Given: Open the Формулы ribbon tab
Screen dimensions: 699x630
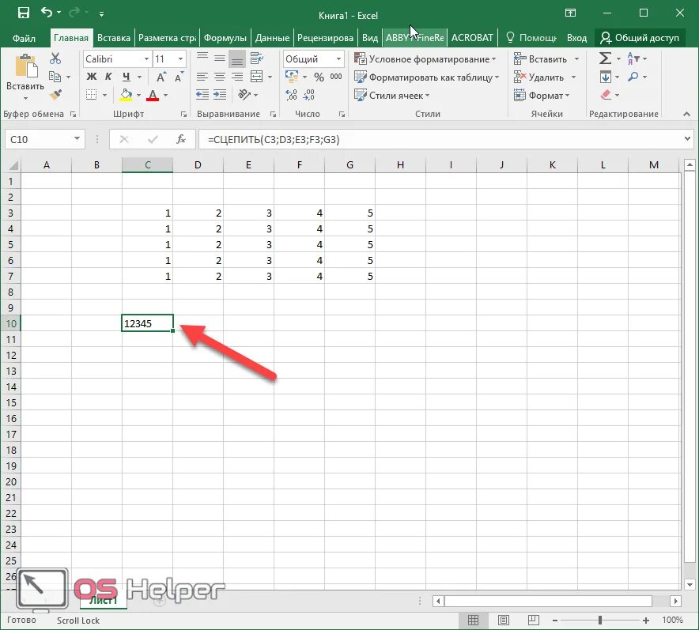Looking at the screenshot, I should point(225,38).
